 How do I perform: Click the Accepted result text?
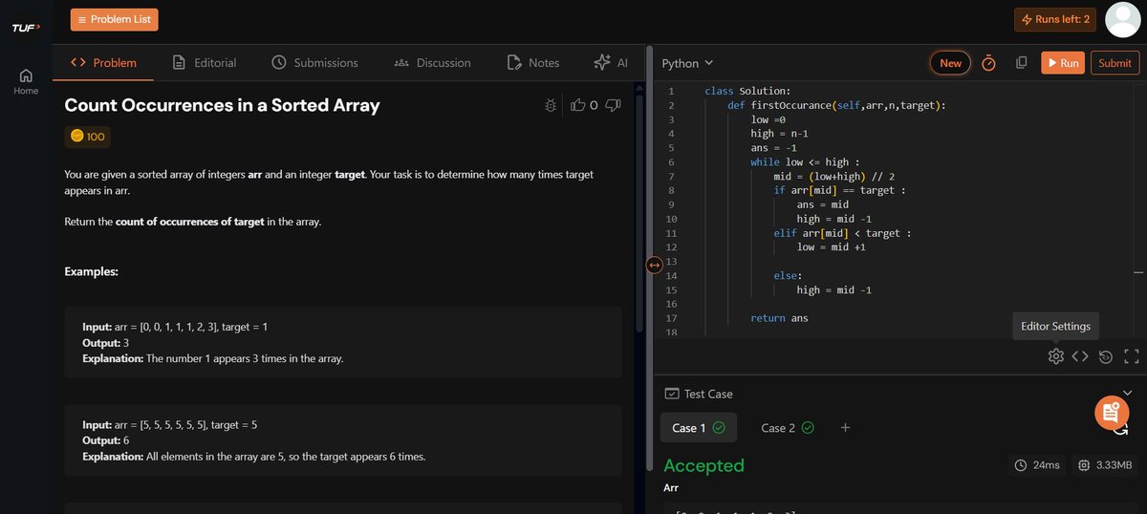(x=703, y=465)
